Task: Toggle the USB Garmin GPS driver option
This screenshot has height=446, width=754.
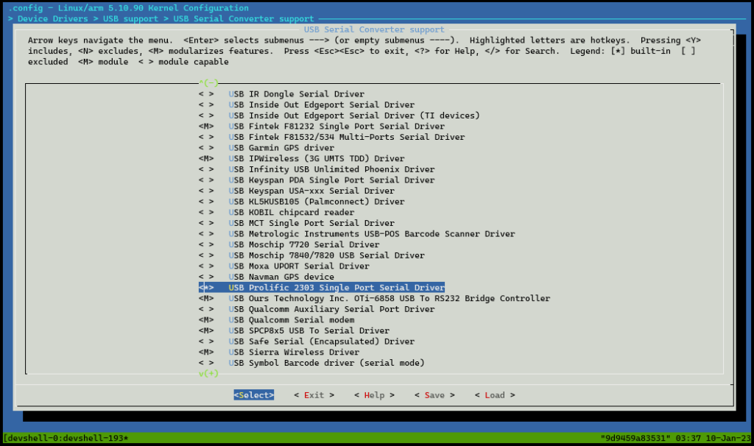Action: pyautogui.click(x=206, y=147)
